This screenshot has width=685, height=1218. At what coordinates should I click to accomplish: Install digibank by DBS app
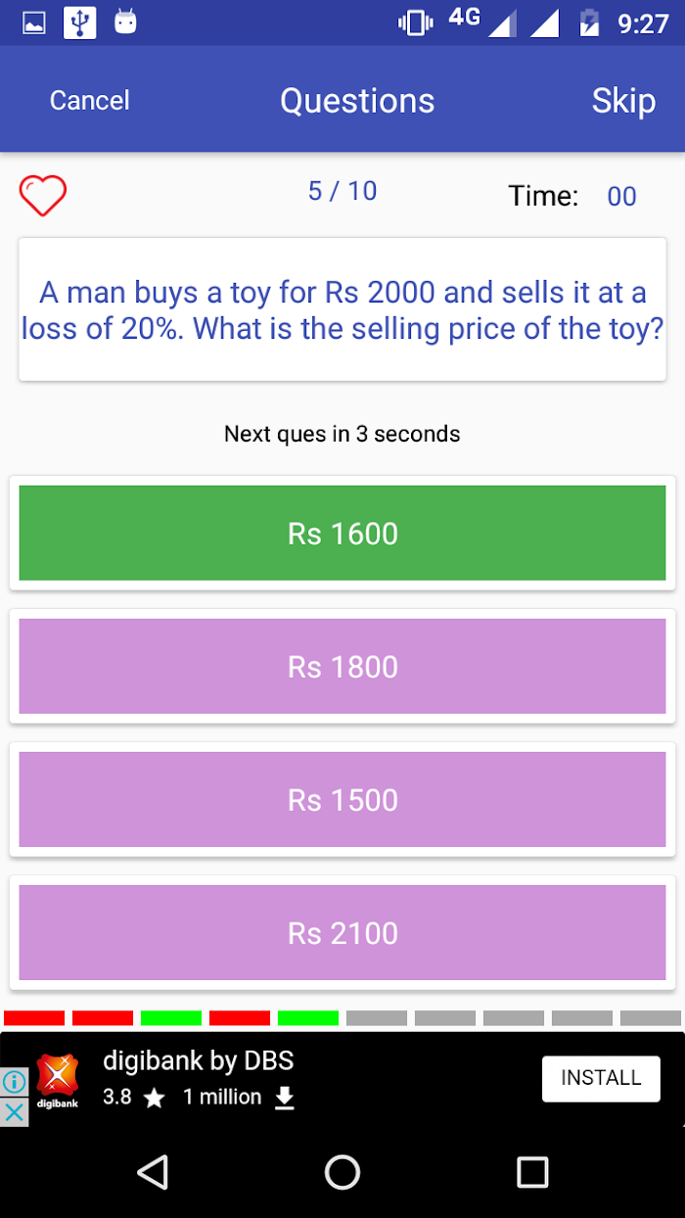pos(601,1078)
